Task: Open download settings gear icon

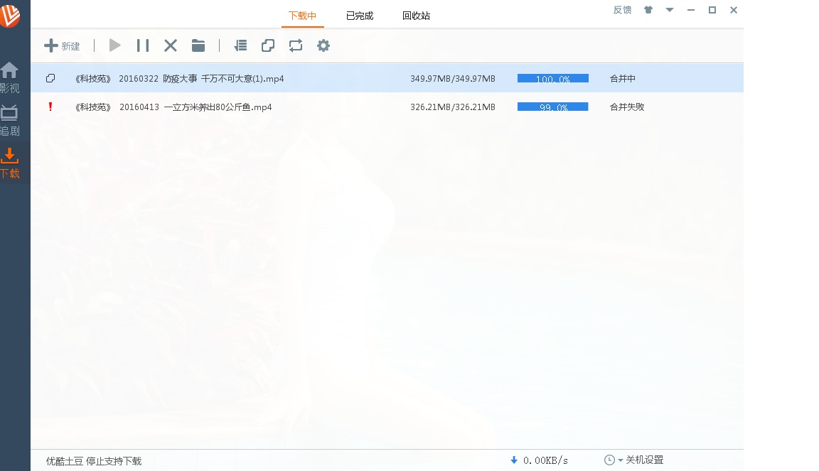Action: (x=323, y=45)
